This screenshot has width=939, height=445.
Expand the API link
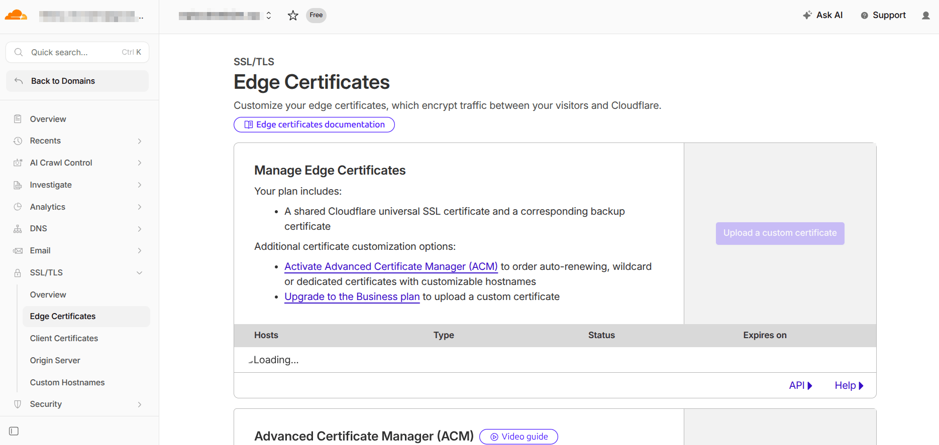click(x=801, y=385)
